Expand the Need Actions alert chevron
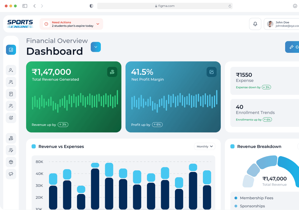Viewport: 299px width, 210px height. 98,24
